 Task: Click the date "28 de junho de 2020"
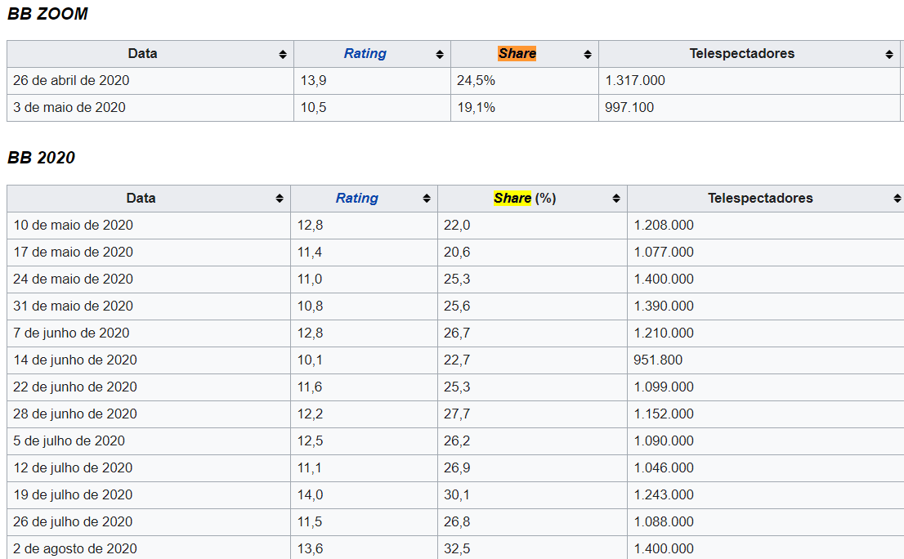(75, 414)
